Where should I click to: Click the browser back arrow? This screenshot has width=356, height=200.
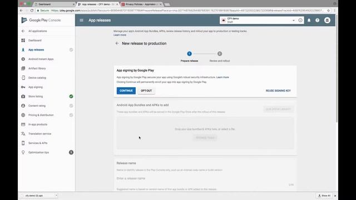coord(21,11)
